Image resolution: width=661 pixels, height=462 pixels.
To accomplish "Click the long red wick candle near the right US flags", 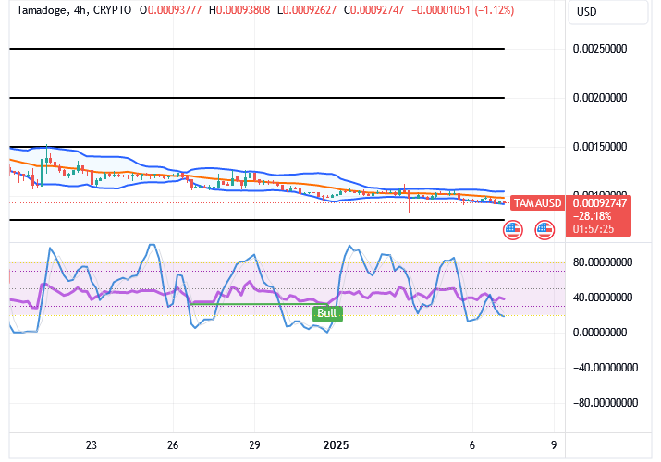I will pos(409,201).
